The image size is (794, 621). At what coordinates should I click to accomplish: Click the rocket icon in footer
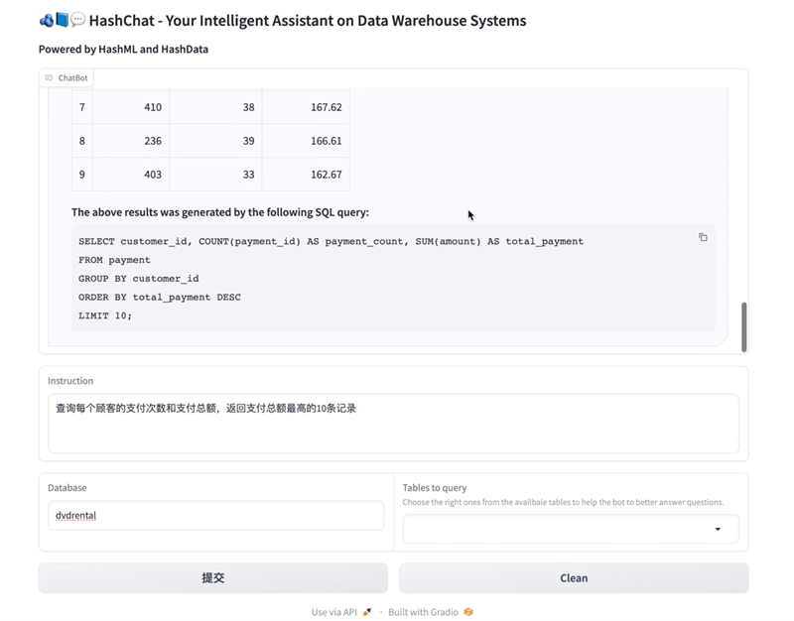tap(367, 612)
